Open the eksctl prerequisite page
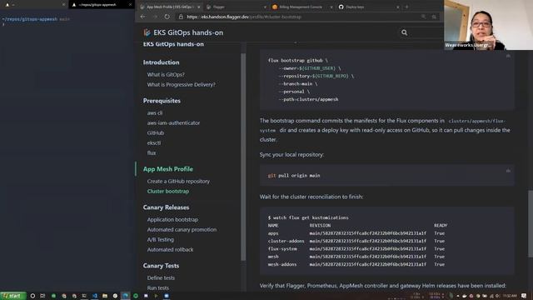 [154, 142]
